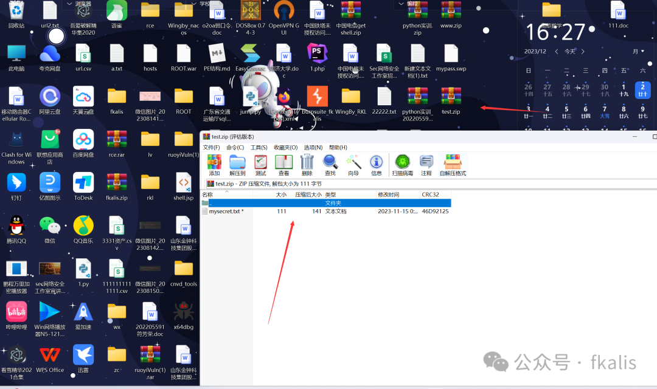Open the month (月) view dropdown in calendar
This screenshot has width=657, height=389.
tap(639, 52)
